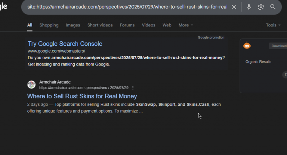Image resolution: width=287 pixels, height=155 pixels.
Task: Open the Tools dropdown
Action: pyautogui.click(x=273, y=25)
